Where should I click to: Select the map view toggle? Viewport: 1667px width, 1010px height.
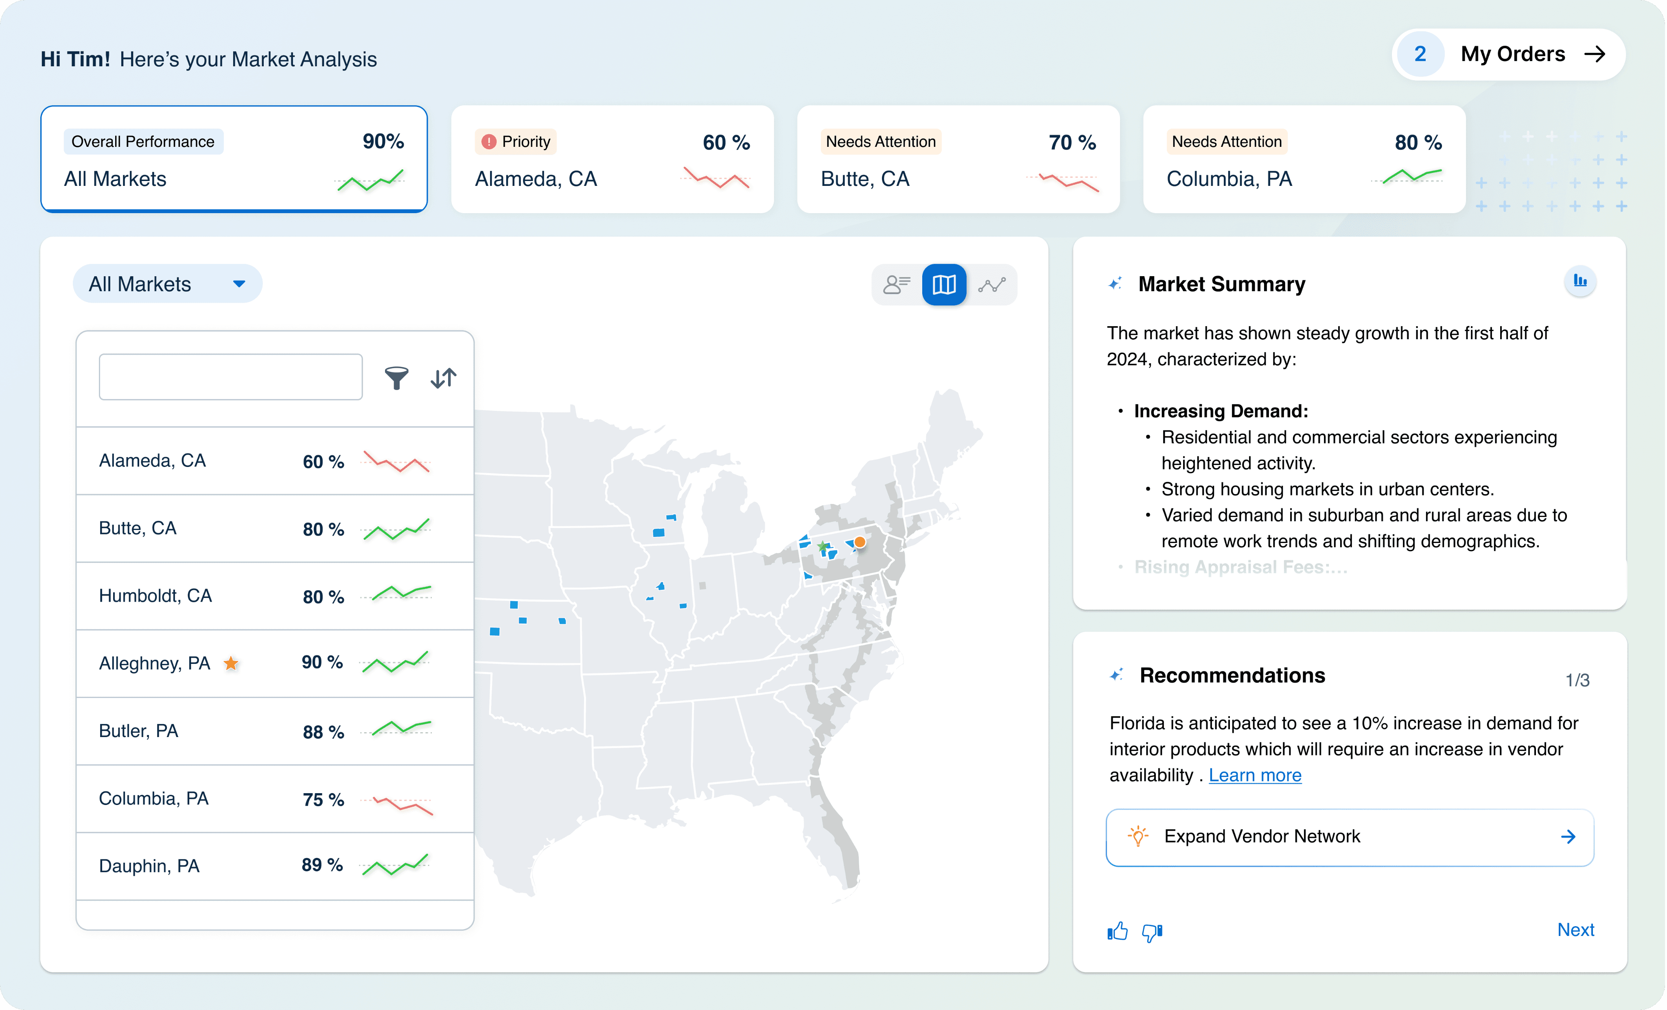944,285
